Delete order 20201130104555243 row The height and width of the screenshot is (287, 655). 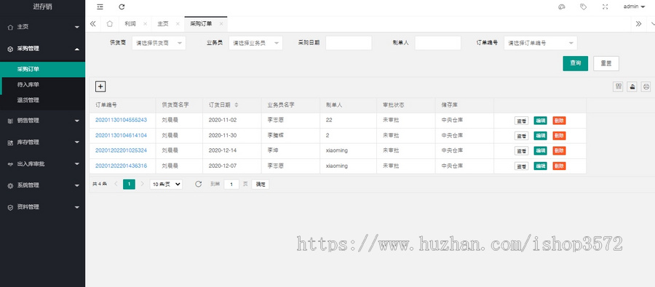tap(560, 121)
